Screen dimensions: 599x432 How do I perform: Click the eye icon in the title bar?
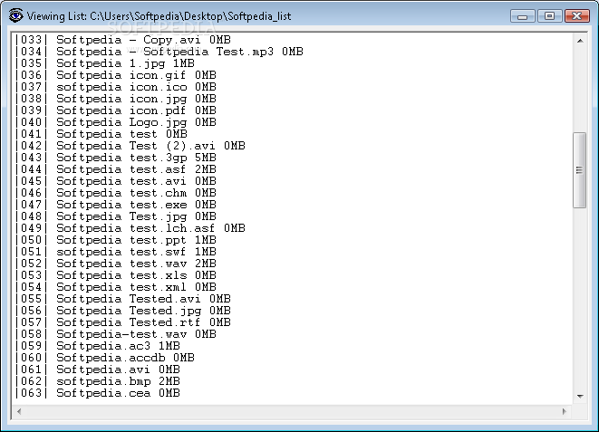15,15
